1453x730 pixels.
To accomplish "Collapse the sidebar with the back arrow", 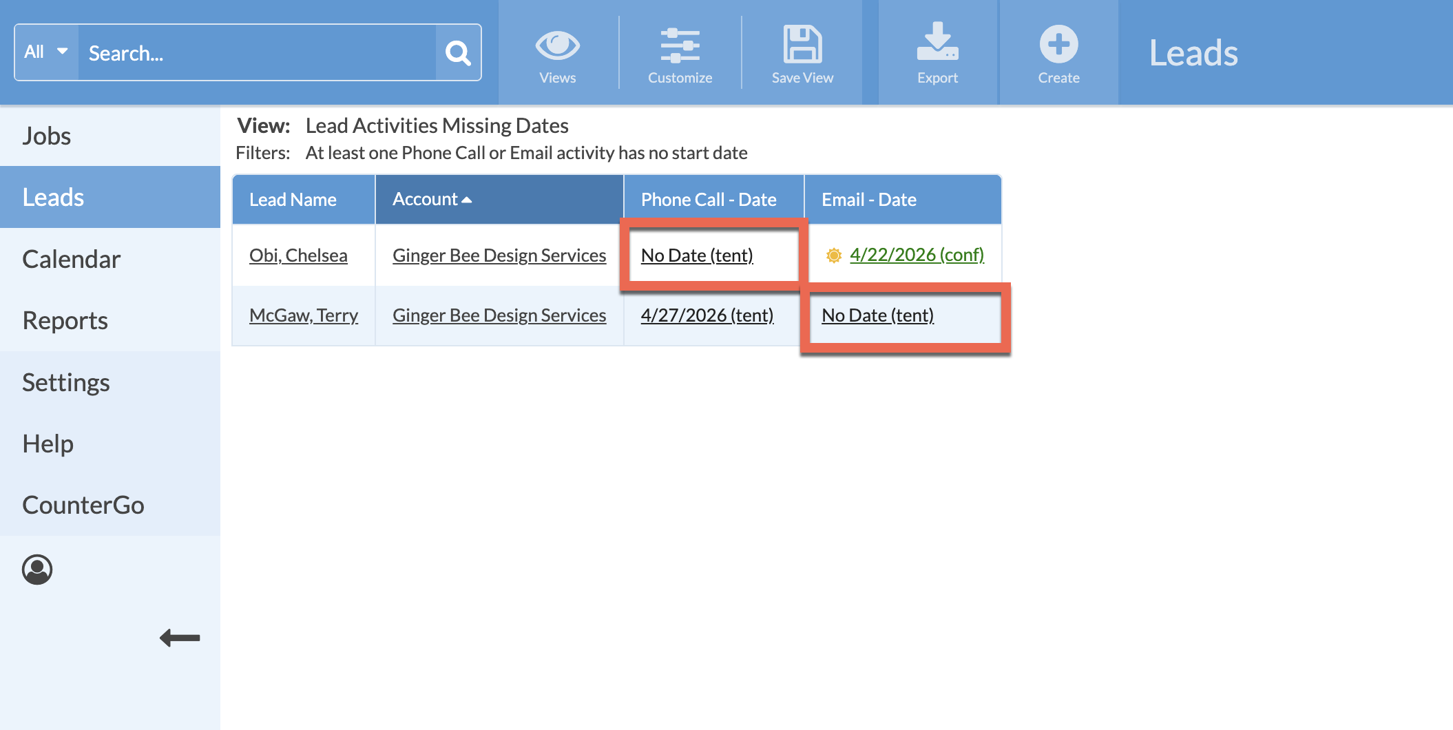I will [180, 638].
